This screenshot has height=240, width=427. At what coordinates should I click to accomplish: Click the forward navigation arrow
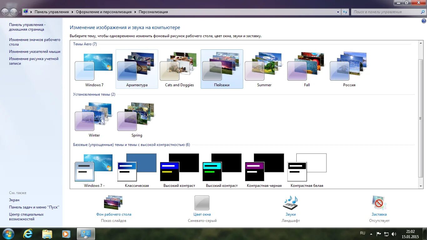pos(14,12)
